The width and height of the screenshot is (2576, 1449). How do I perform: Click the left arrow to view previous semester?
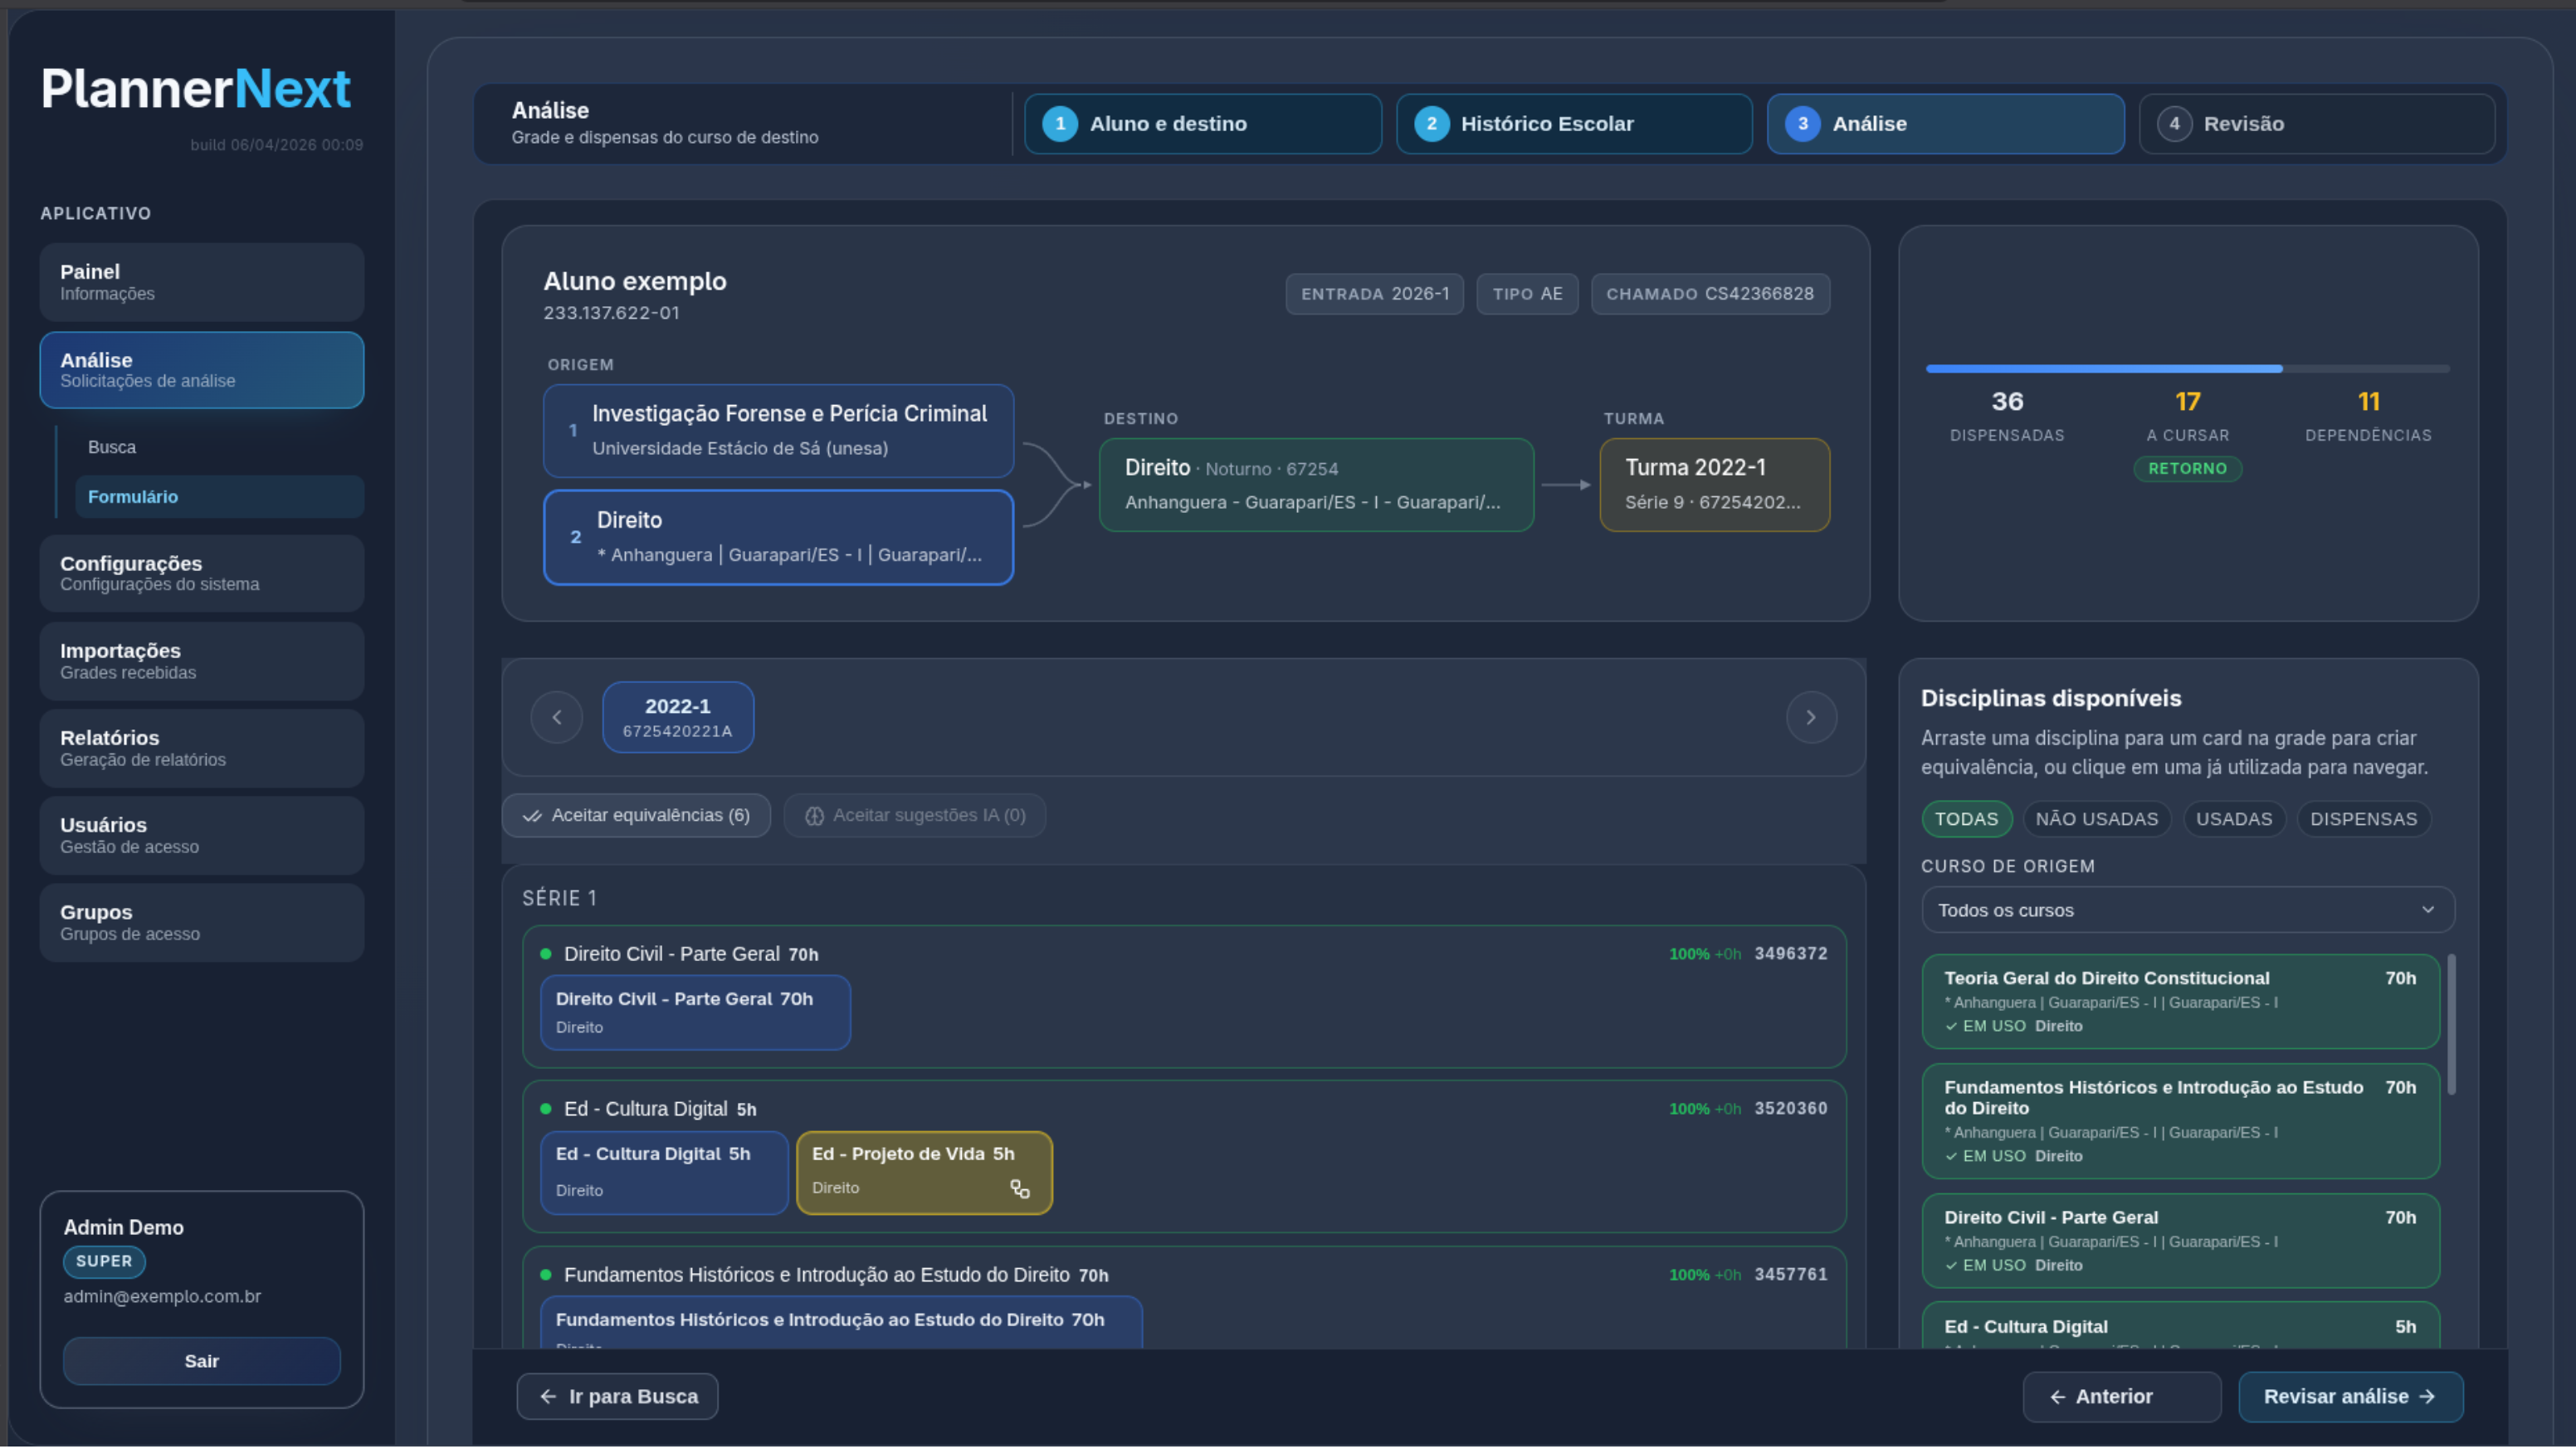pyautogui.click(x=556, y=716)
